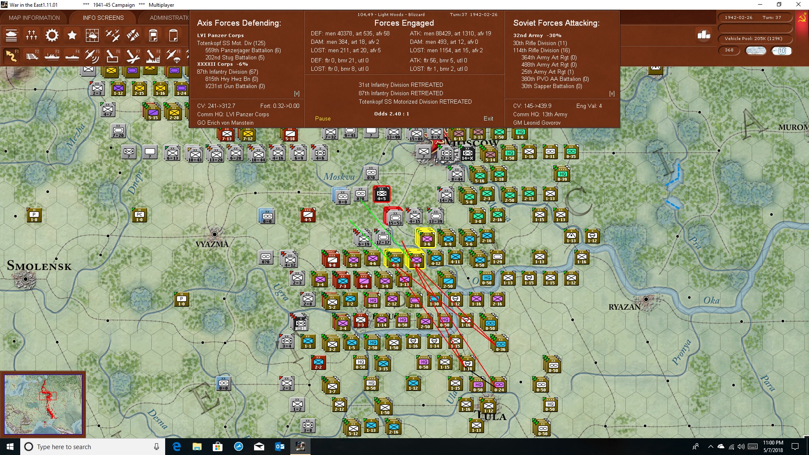Click the hex level 10 weather indicator

[x=782, y=51]
